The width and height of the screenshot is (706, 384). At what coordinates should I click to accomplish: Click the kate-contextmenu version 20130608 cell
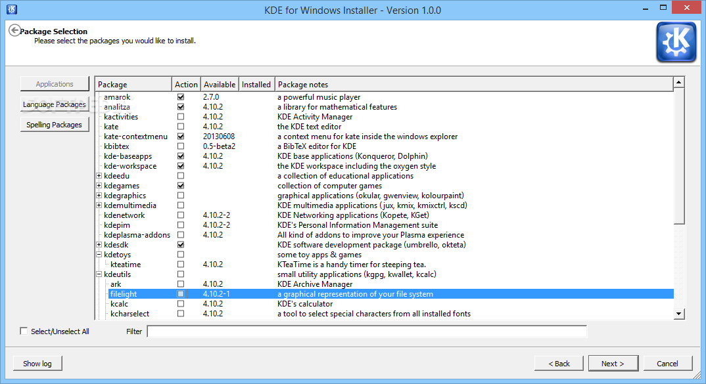tap(218, 137)
